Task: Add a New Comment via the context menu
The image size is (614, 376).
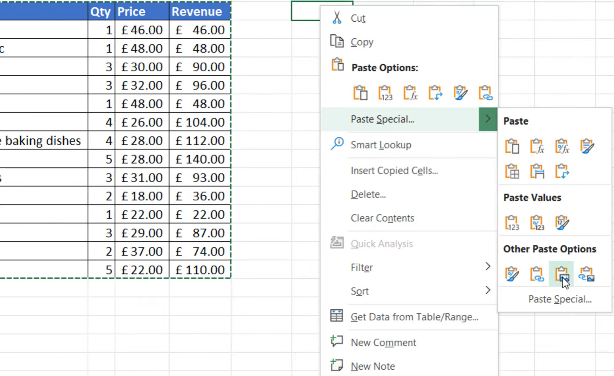Action: click(409, 343)
